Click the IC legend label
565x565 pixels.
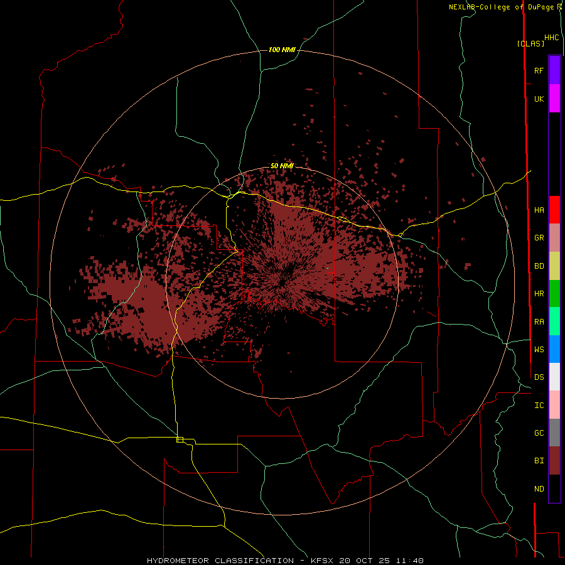[539, 405]
